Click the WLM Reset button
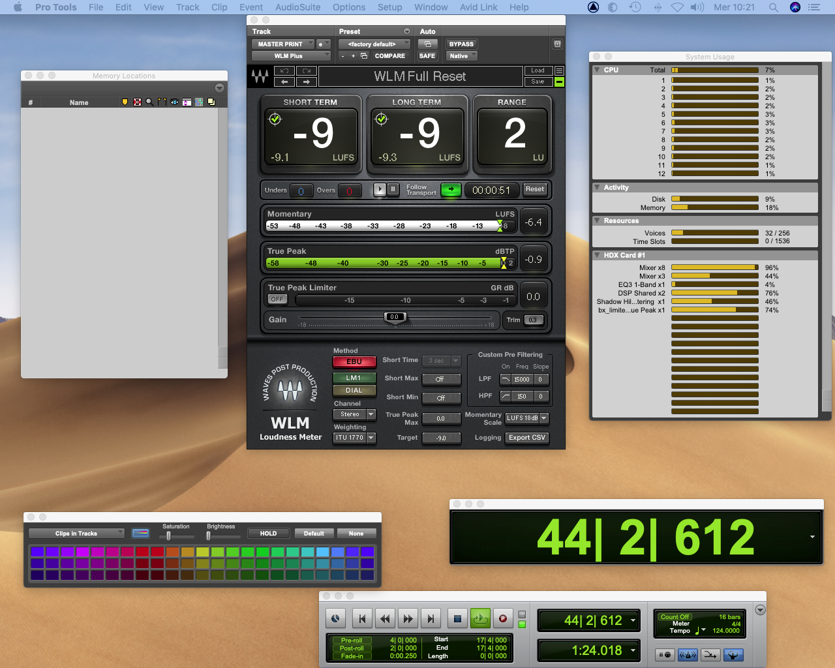This screenshot has width=835, height=668. pyautogui.click(x=535, y=190)
